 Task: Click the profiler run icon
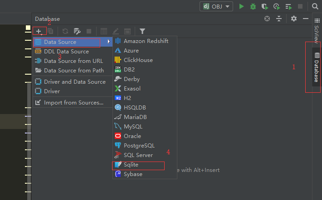point(276,6)
